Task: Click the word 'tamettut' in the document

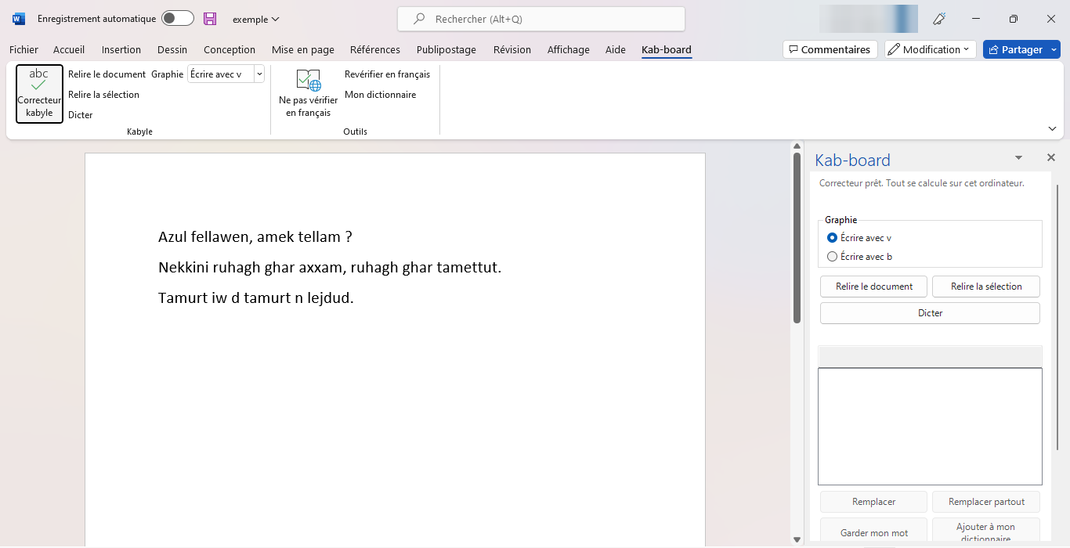Action: pyautogui.click(x=466, y=268)
